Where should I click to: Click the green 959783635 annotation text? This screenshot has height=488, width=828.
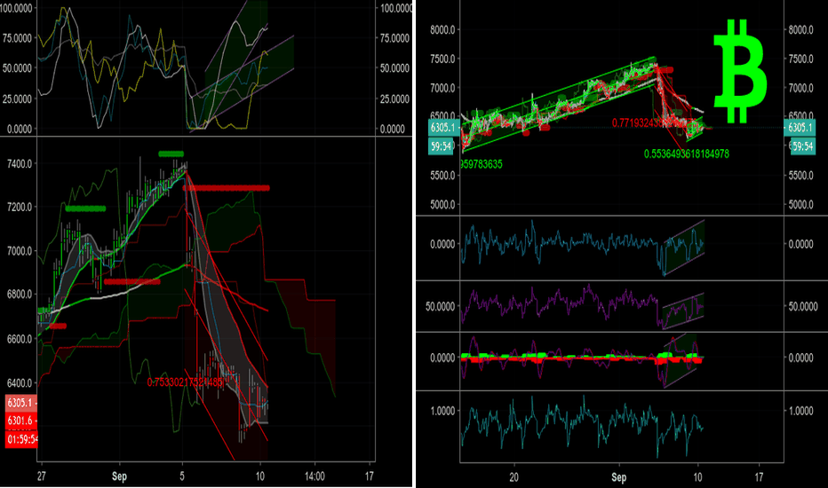point(481,164)
